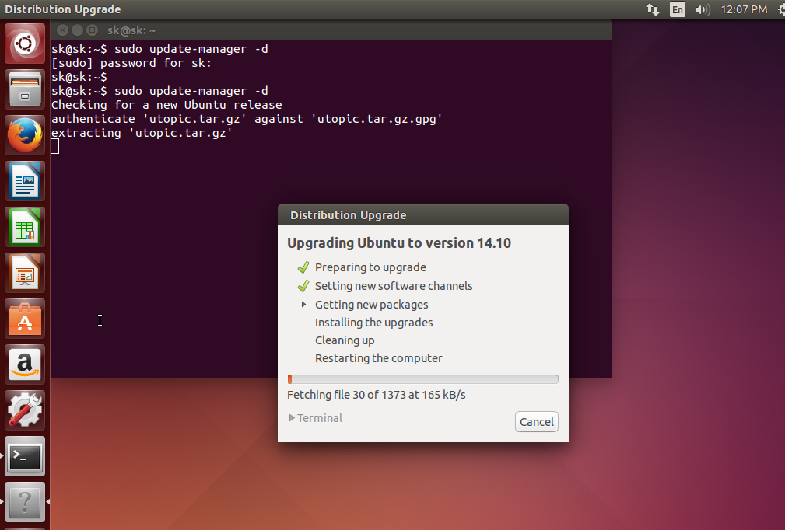Image resolution: width=785 pixels, height=530 pixels.
Task: Open LibreOffice Writer from launcher
Action: 25,182
